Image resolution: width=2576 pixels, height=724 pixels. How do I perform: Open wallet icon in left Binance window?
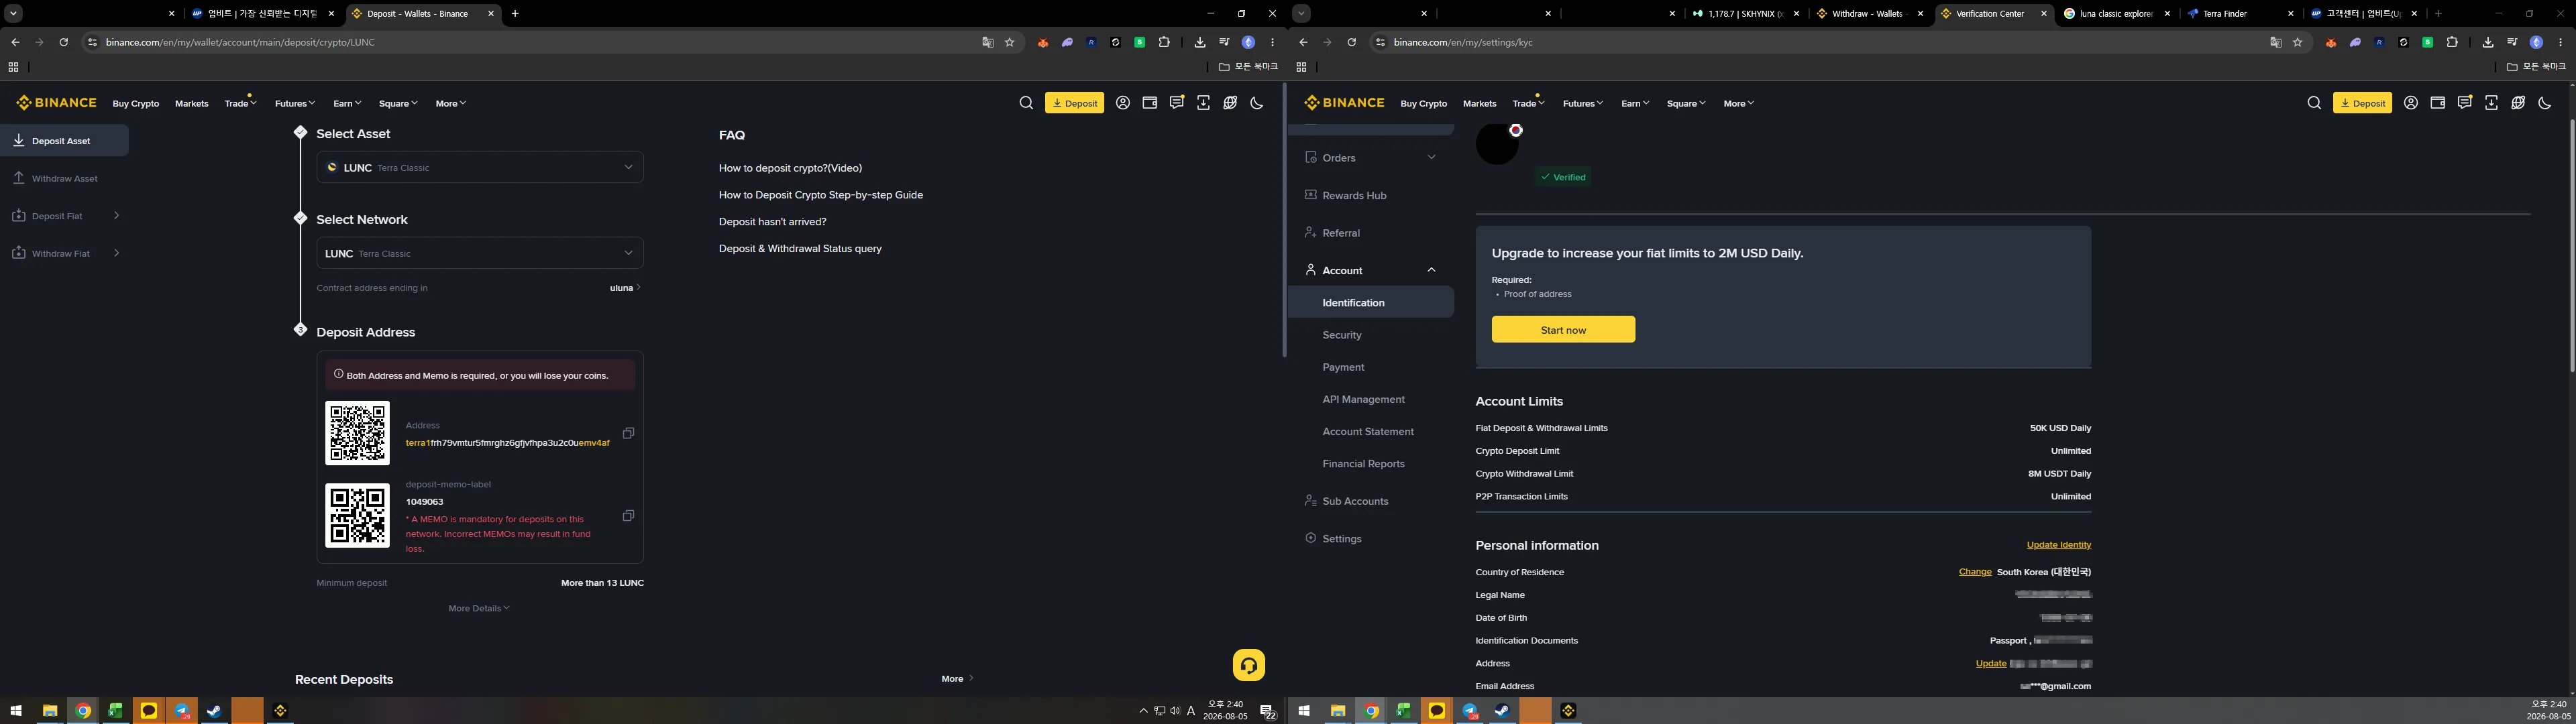(x=1150, y=103)
